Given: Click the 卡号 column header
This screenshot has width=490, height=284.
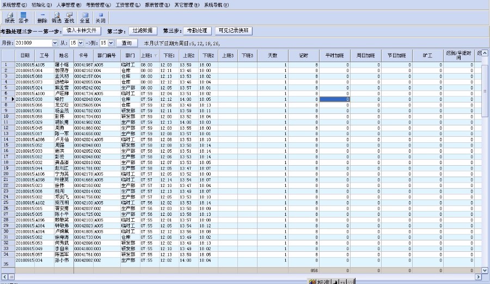Looking at the screenshot, I should click(x=83, y=56).
